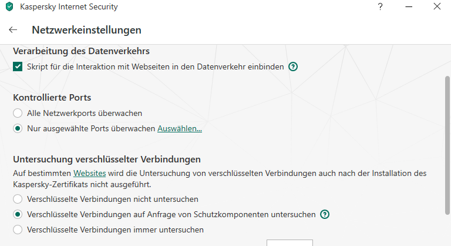Click the Untersuchung verschlüsselter Verbindungen heading
This screenshot has width=451, height=246.
[x=107, y=159]
